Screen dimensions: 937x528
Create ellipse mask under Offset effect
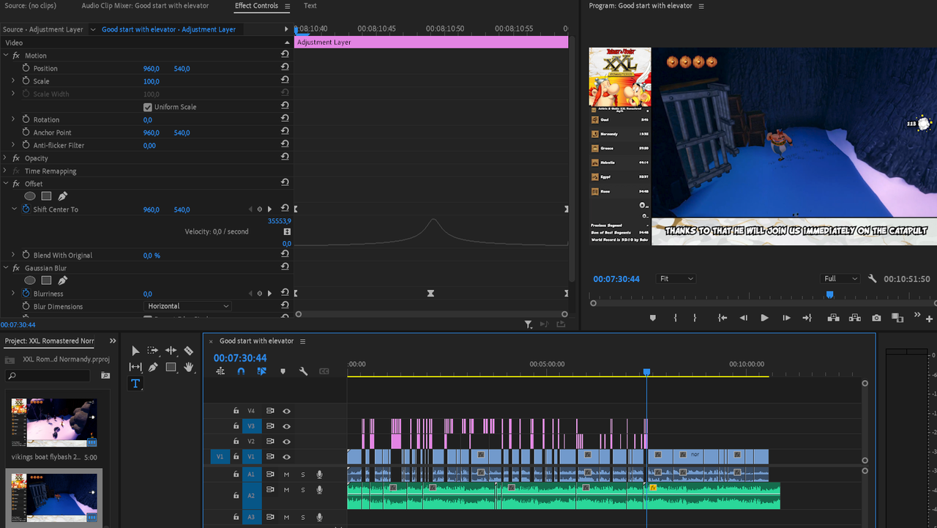click(x=30, y=196)
